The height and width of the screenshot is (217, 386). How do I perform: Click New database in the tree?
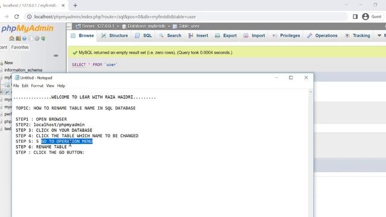[x=8, y=63]
